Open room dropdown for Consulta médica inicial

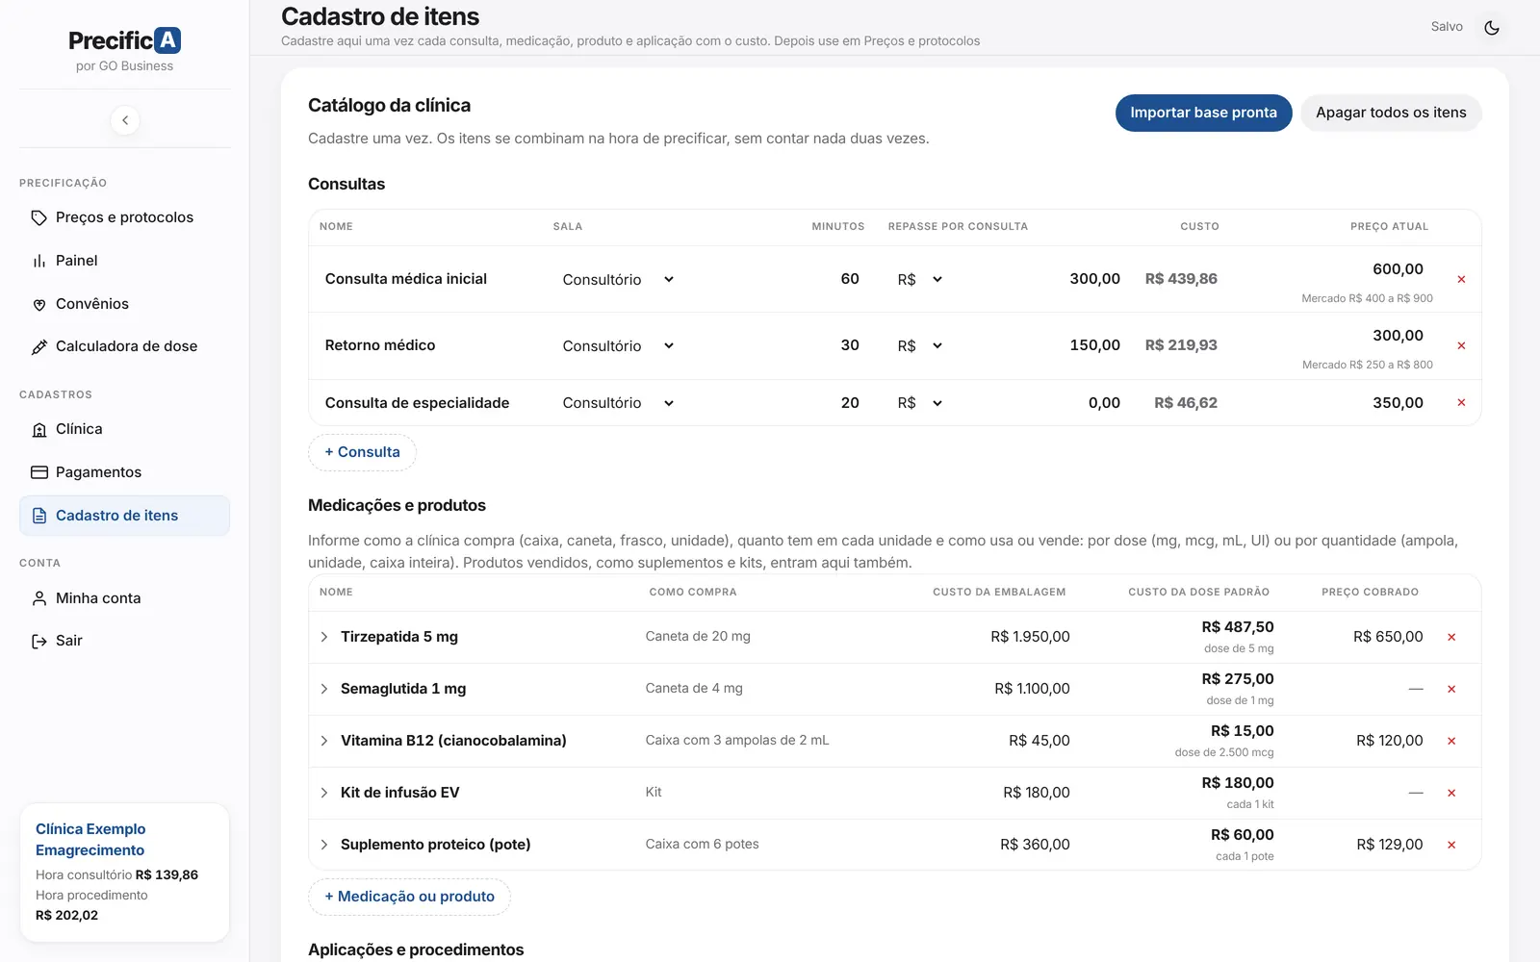tap(618, 279)
